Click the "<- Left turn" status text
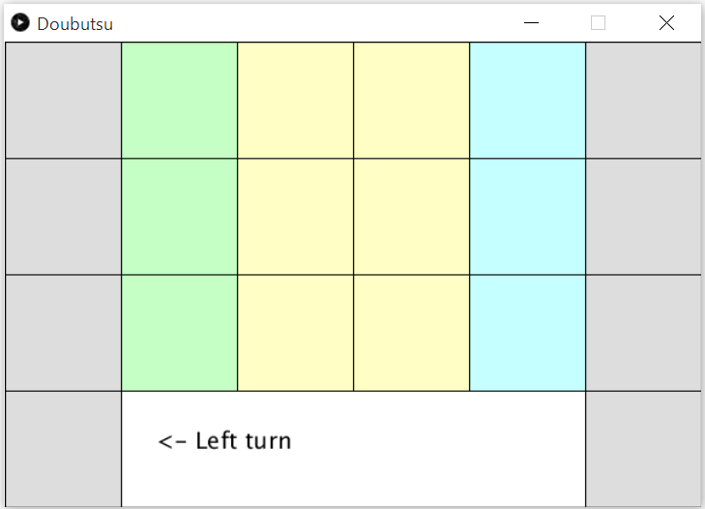705x509 pixels. point(224,441)
